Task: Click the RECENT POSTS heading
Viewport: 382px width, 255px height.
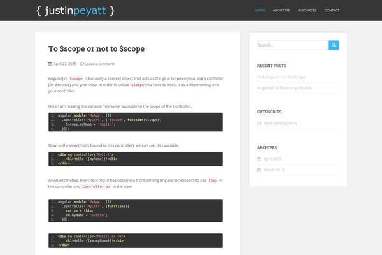Action: coord(272,66)
